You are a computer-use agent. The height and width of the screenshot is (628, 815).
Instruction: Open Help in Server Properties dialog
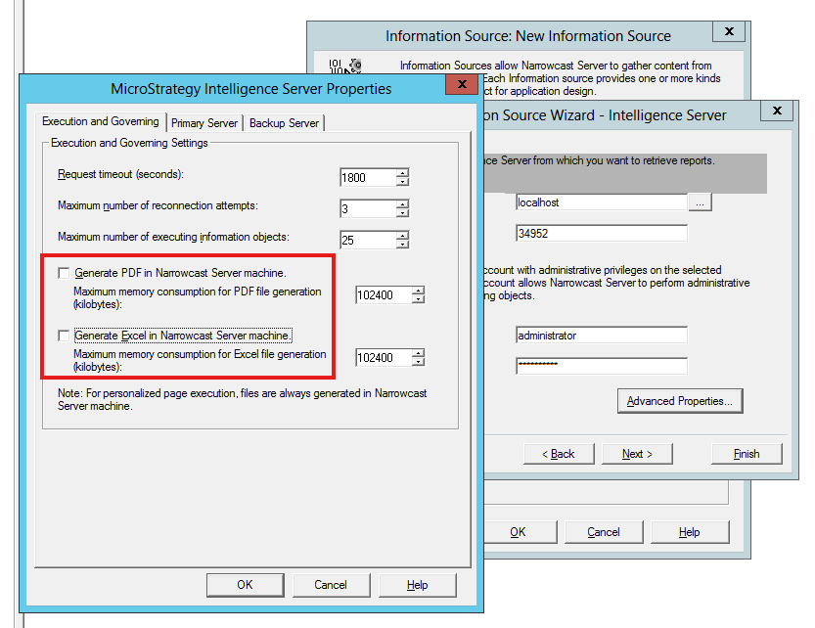tap(417, 585)
